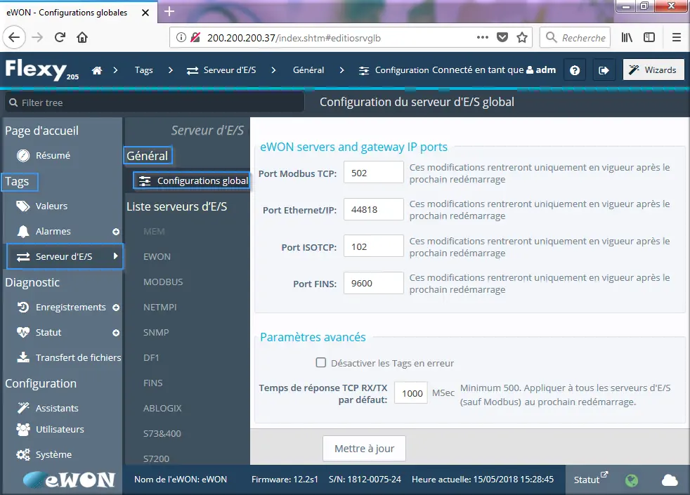The height and width of the screenshot is (495, 690).
Task: Open Valeurs tag icon item
Action: coord(41,206)
